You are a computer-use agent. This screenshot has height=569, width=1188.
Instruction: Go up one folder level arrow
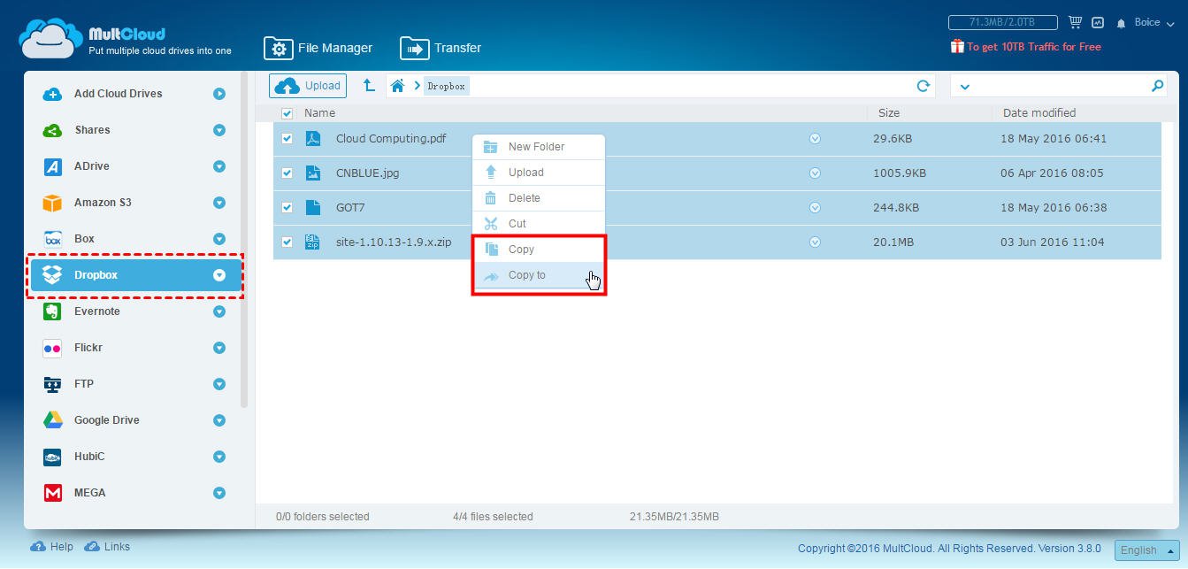click(x=369, y=86)
